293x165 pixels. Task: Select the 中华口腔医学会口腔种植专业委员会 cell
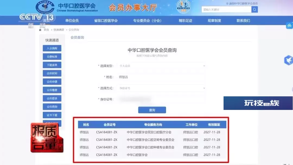(151, 147)
